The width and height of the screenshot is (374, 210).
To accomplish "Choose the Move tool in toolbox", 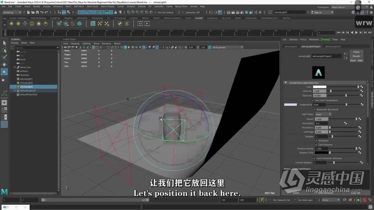I will (x=4, y=65).
